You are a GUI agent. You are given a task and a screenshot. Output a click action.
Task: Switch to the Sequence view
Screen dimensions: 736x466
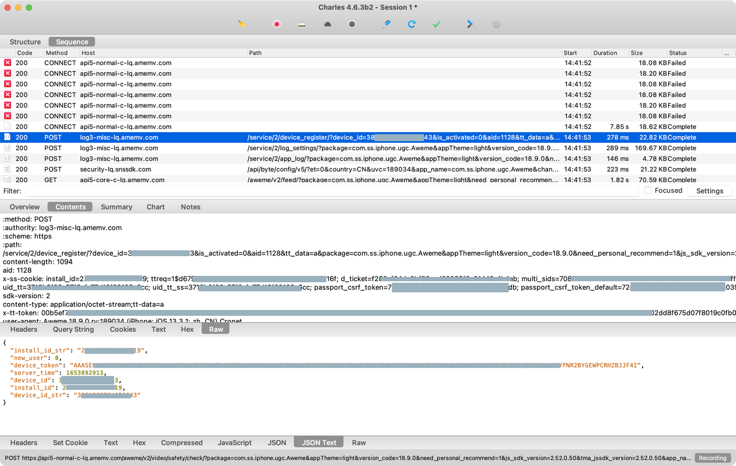(x=72, y=42)
